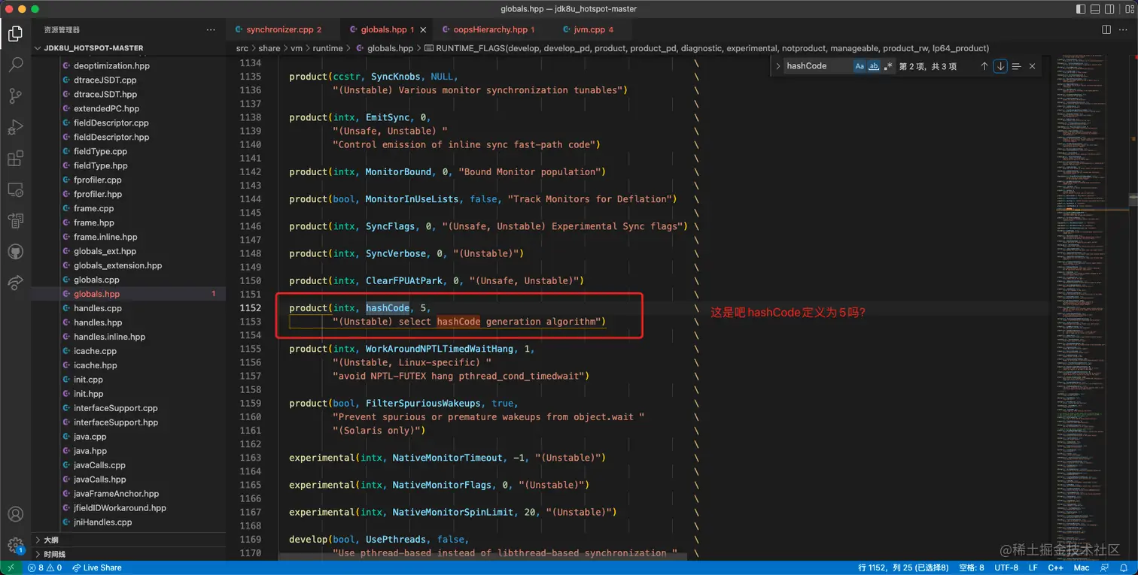The height and width of the screenshot is (575, 1138).
Task: Click the remote window indicator in status bar
Action: click(x=11, y=567)
